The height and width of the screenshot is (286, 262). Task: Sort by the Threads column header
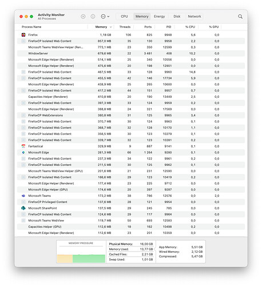[x=125, y=27]
